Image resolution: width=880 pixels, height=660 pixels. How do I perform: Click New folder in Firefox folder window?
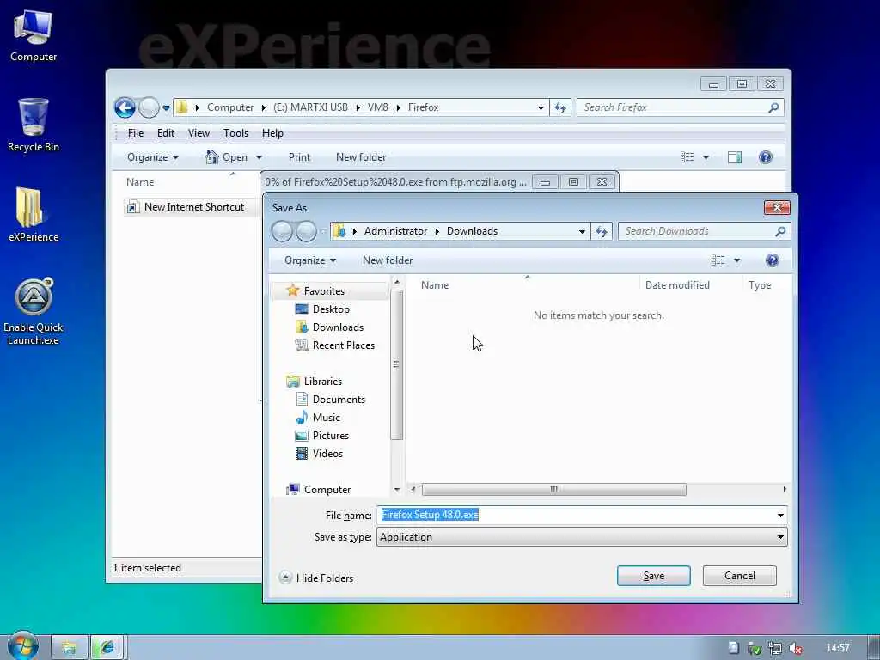point(361,157)
